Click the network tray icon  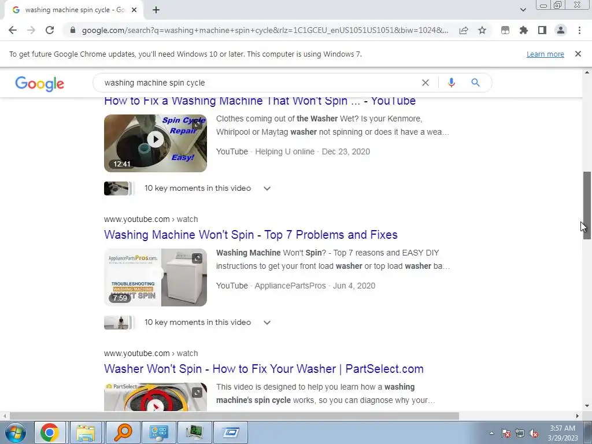(x=520, y=434)
